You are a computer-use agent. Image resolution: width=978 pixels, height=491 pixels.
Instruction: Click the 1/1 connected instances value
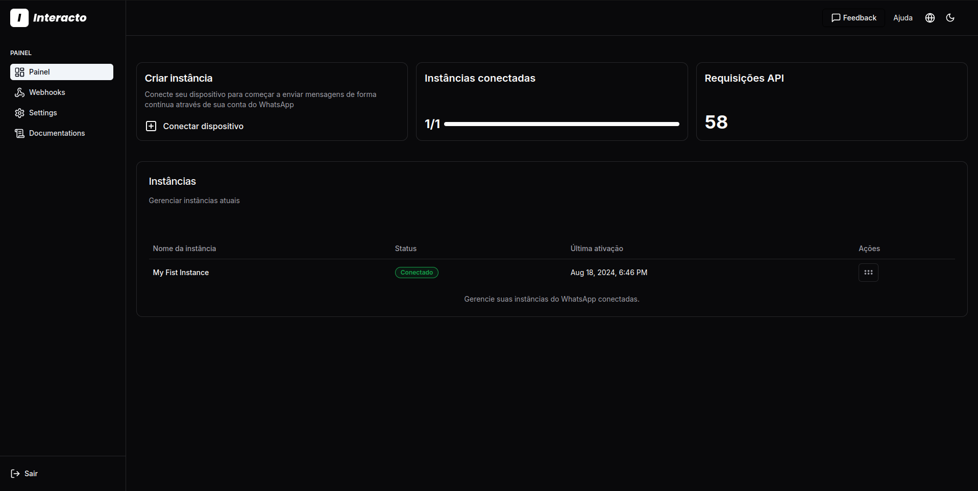click(432, 124)
